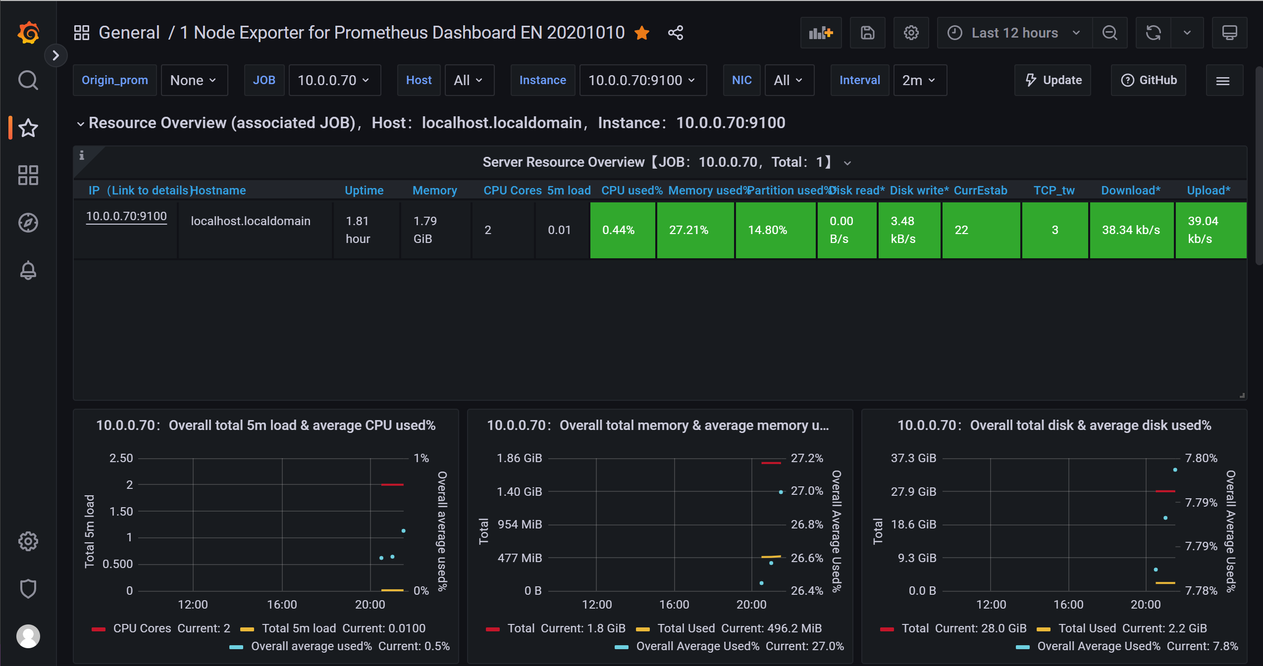Screen dimensions: 1263x666
Task: Click dashboard title Node Exporter breadcrumb
Action: point(402,33)
